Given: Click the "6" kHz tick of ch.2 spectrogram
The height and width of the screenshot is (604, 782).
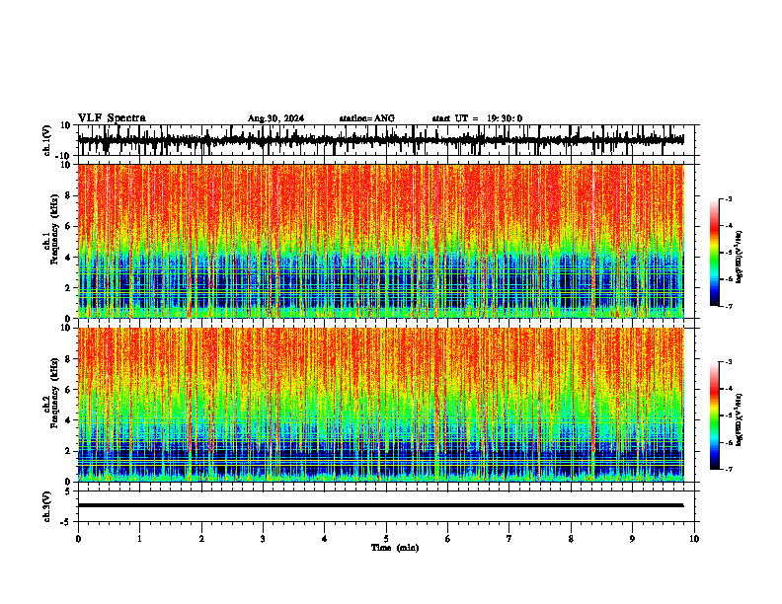Looking at the screenshot, I should (x=68, y=390).
